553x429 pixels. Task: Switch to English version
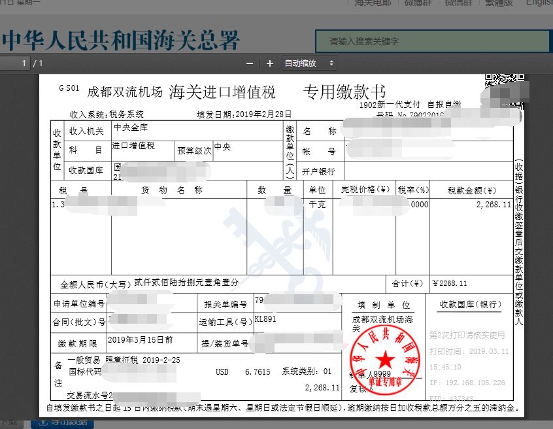click(x=539, y=3)
